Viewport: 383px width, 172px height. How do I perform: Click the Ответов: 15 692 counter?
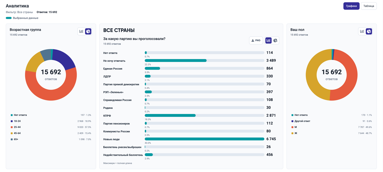[x=47, y=12]
